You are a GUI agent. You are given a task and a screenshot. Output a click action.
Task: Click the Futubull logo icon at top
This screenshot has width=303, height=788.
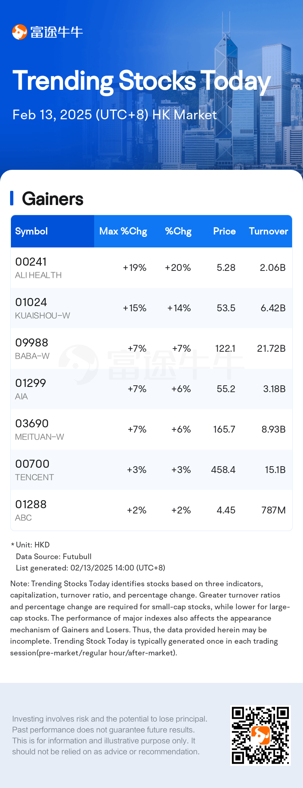coord(19,32)
